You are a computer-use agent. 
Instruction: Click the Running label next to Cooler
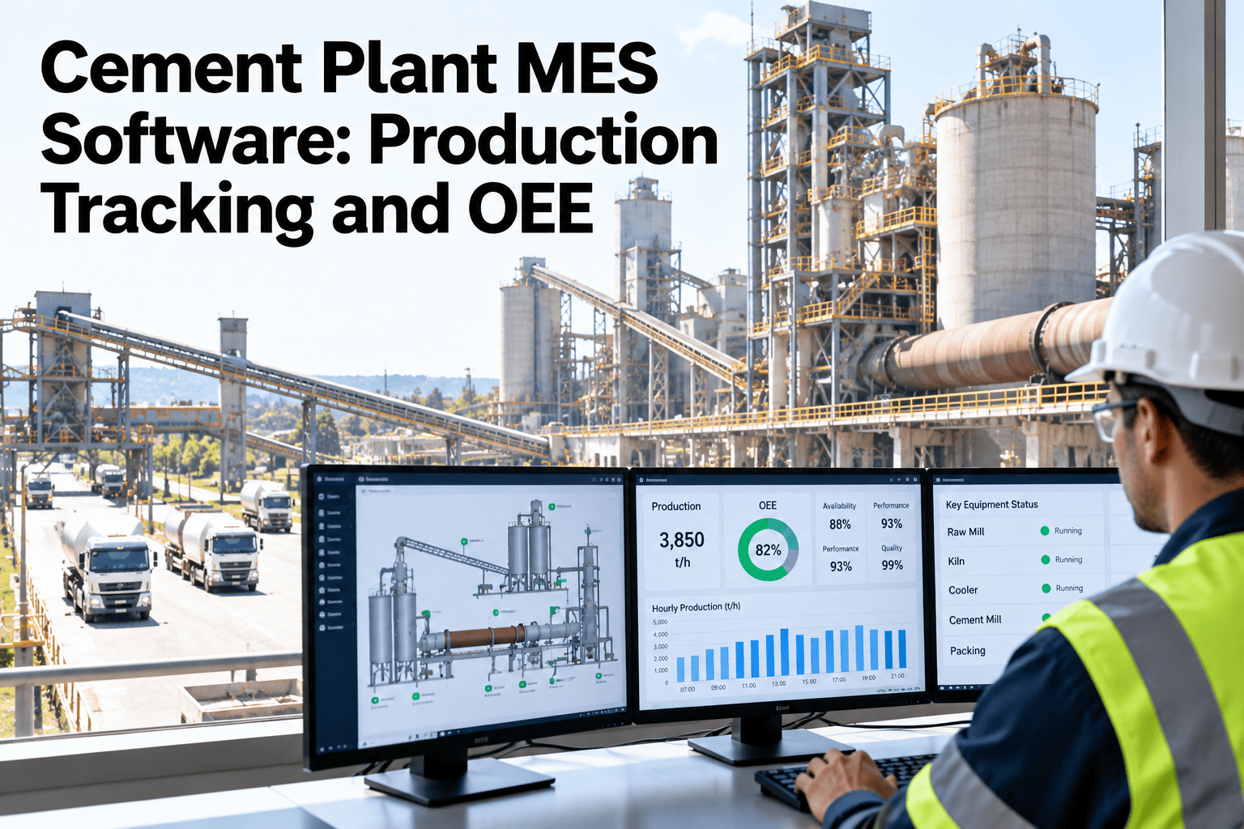pos(1069,589)
